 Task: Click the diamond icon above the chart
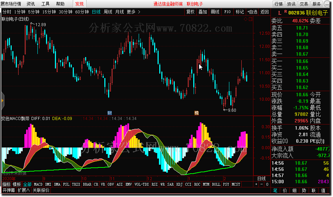(245, 19)
